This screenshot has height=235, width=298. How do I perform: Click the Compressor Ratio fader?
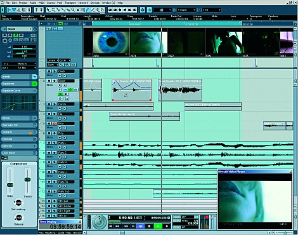(10, 185)
